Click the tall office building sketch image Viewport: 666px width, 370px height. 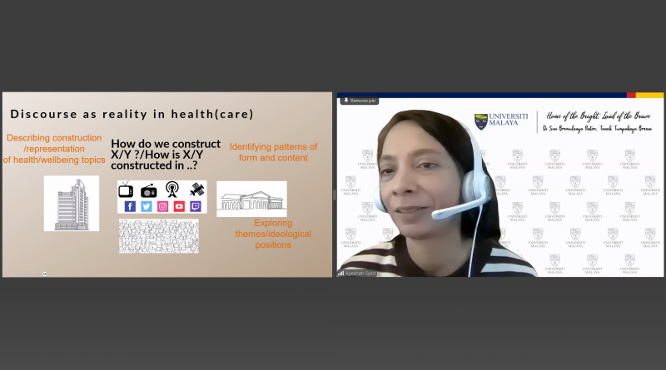(x=72, y=203)
